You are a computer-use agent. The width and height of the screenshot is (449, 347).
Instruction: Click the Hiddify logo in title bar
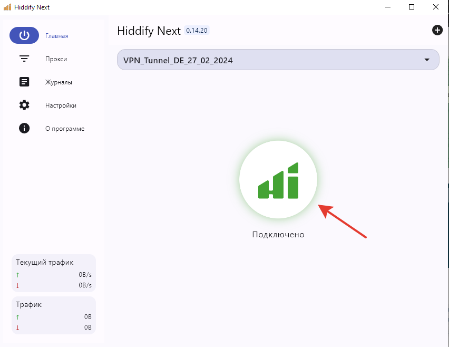click(7, 7)
